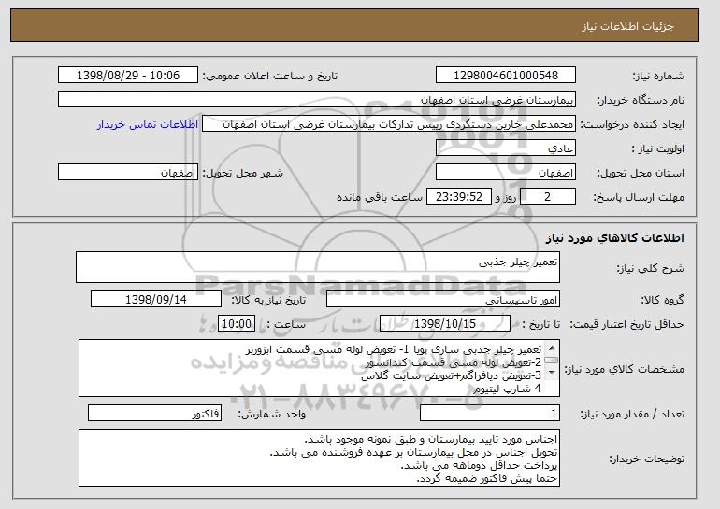Click the label شماره نیاز
The height and width of the screenshot is (509, 720).
click(x=659, y=76)
